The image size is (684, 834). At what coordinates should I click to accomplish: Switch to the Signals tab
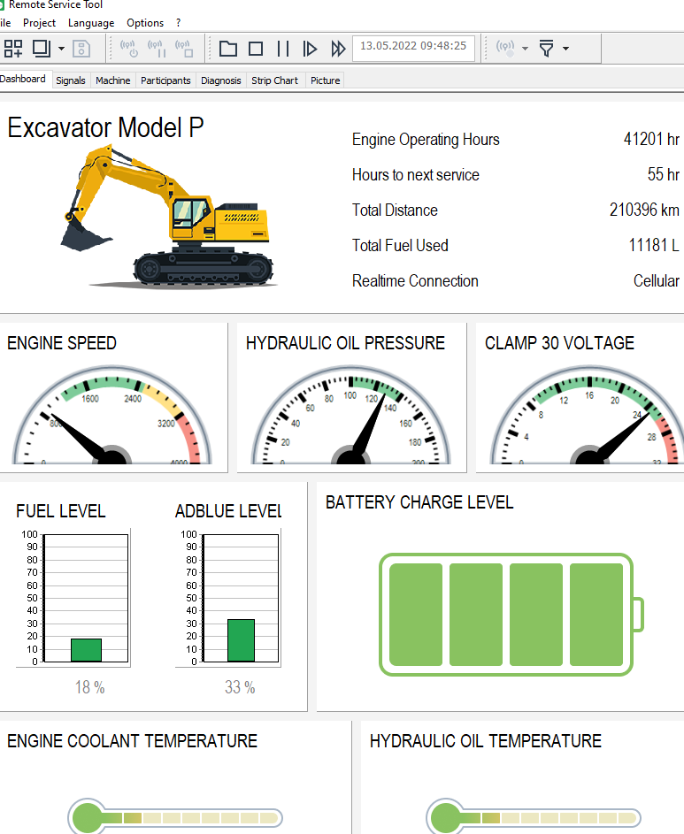pos(71,80)
